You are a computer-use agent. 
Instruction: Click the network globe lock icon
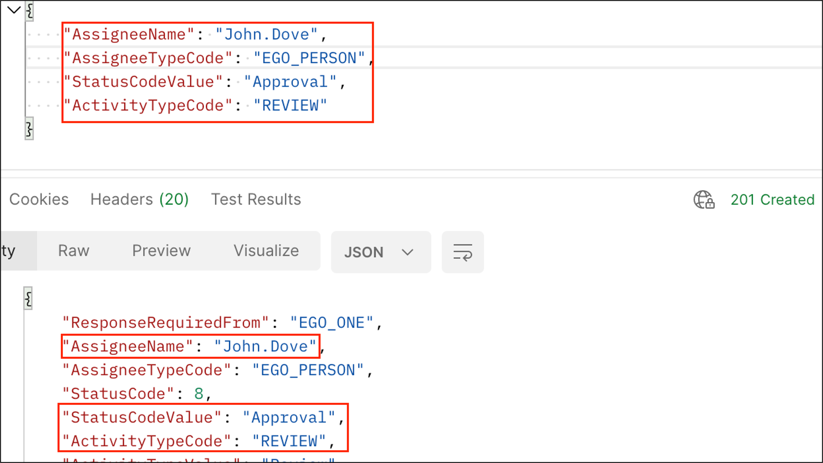(x=704, y=199)
